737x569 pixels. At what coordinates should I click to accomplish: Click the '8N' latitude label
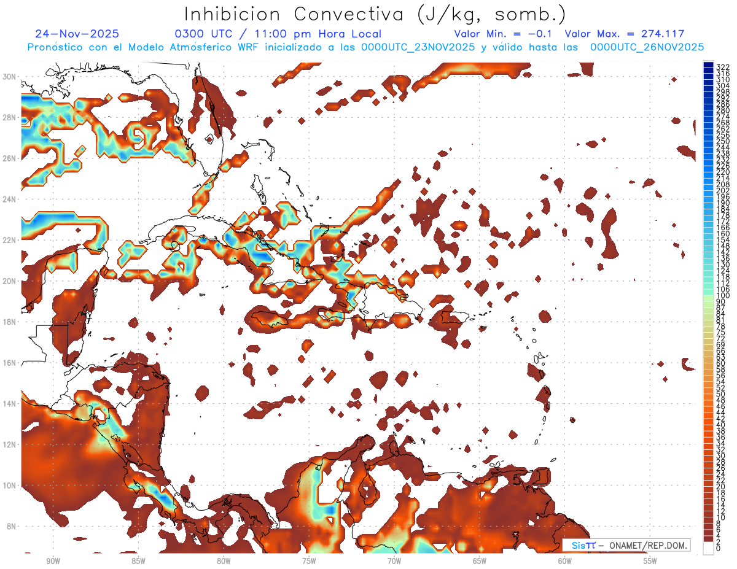pos(12,526)
